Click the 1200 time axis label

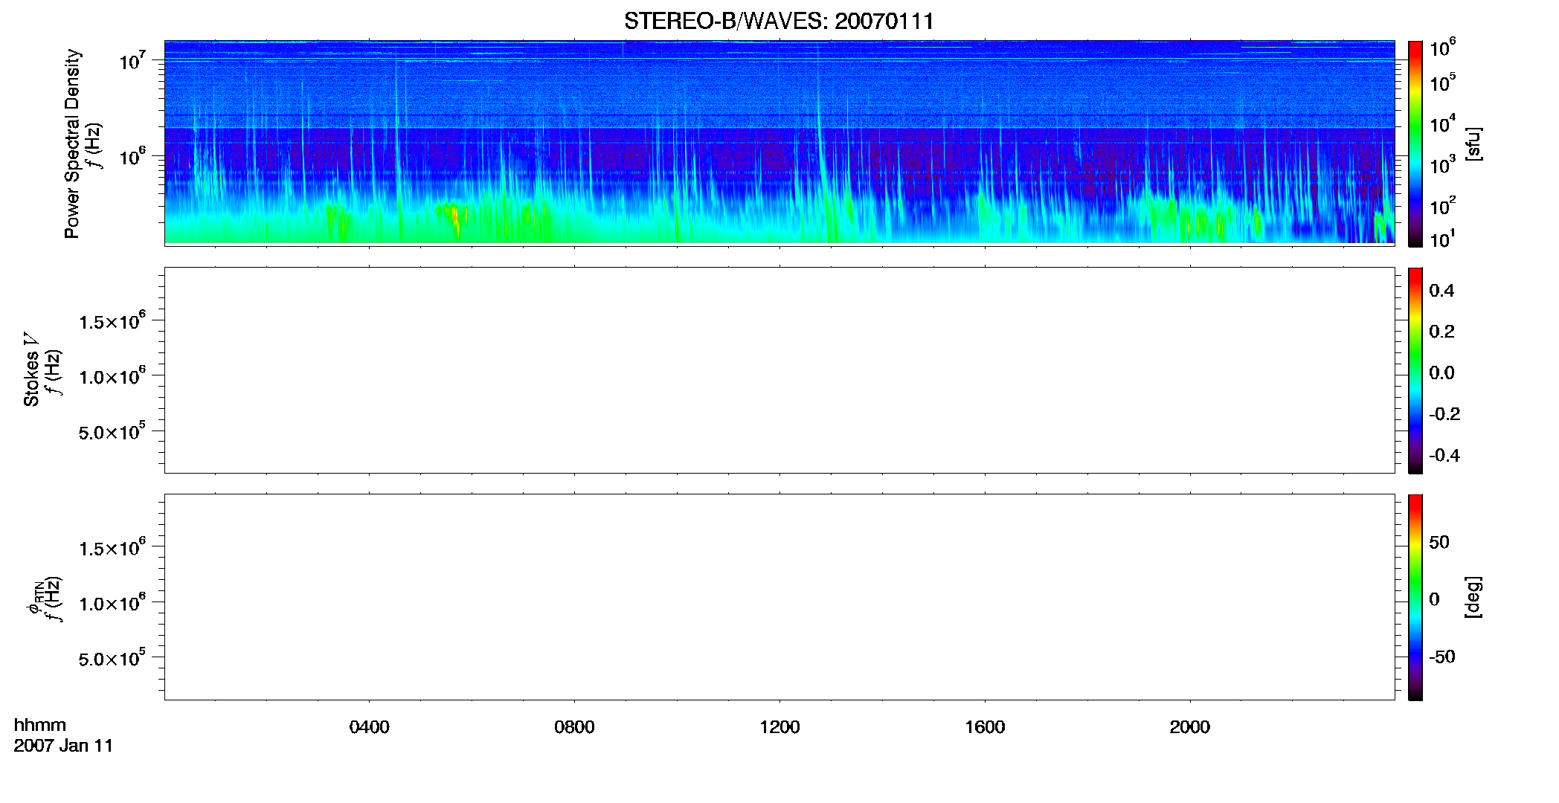[x=779, y=727]
